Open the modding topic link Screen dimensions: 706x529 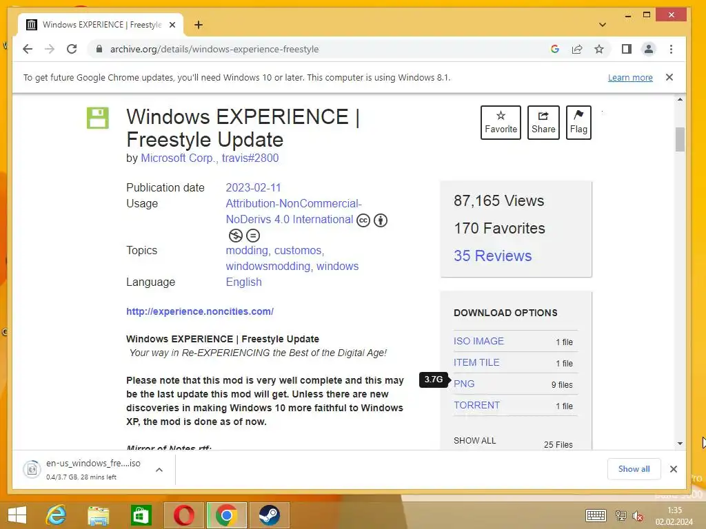click(x=247, y=251)
